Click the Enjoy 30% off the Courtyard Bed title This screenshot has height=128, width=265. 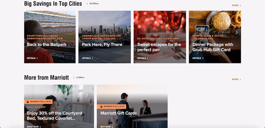54,116
